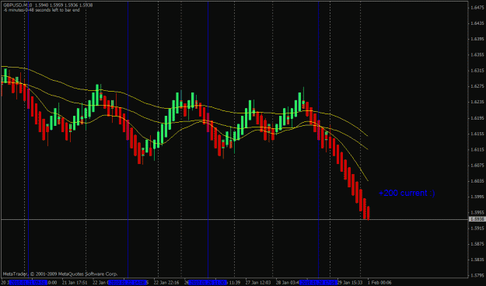The width and height of the screenshot is (486, 286).
Task: Click the 1.5915 price scale label
Action: 477,228
